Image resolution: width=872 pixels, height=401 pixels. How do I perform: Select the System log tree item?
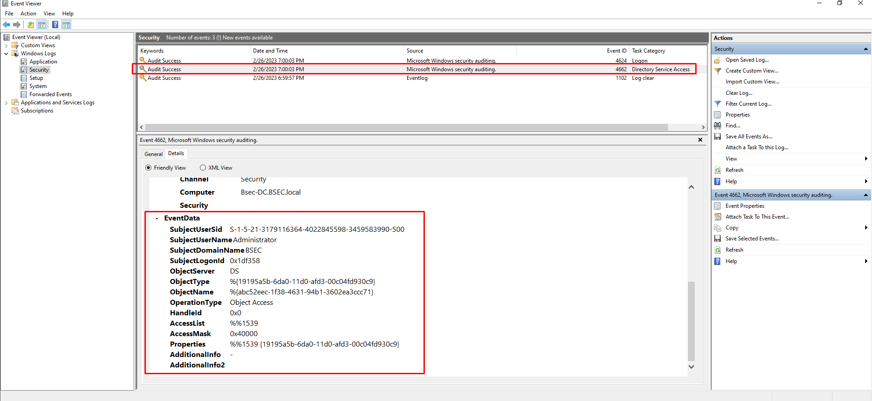click(38, 86)
